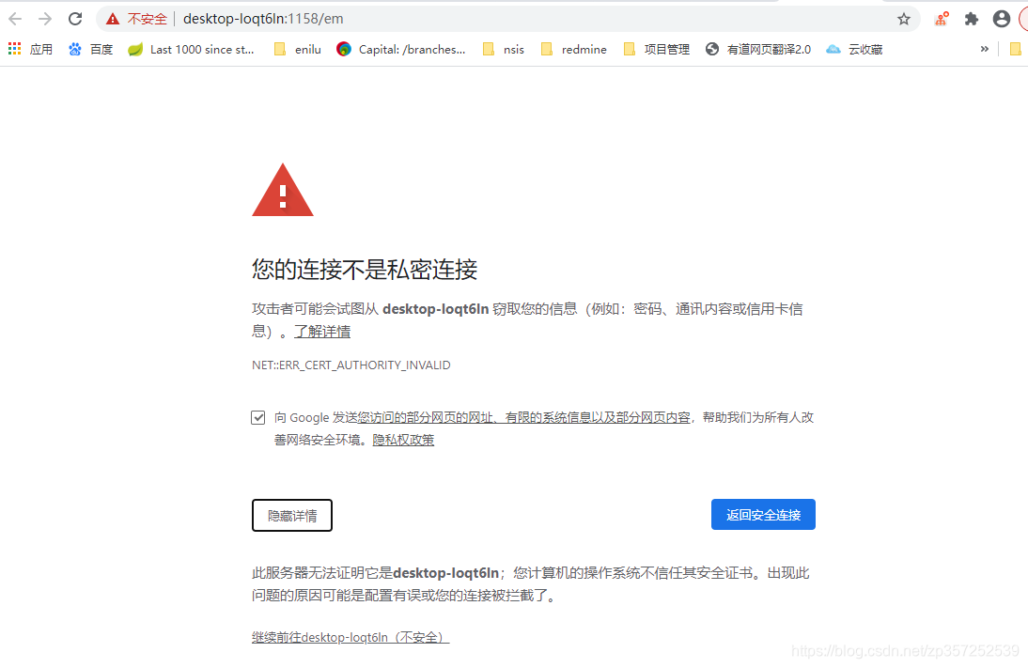This screenshot has height=668, width=1028.
Task: Open the 百度 bookmark
Action: point(90,49)
